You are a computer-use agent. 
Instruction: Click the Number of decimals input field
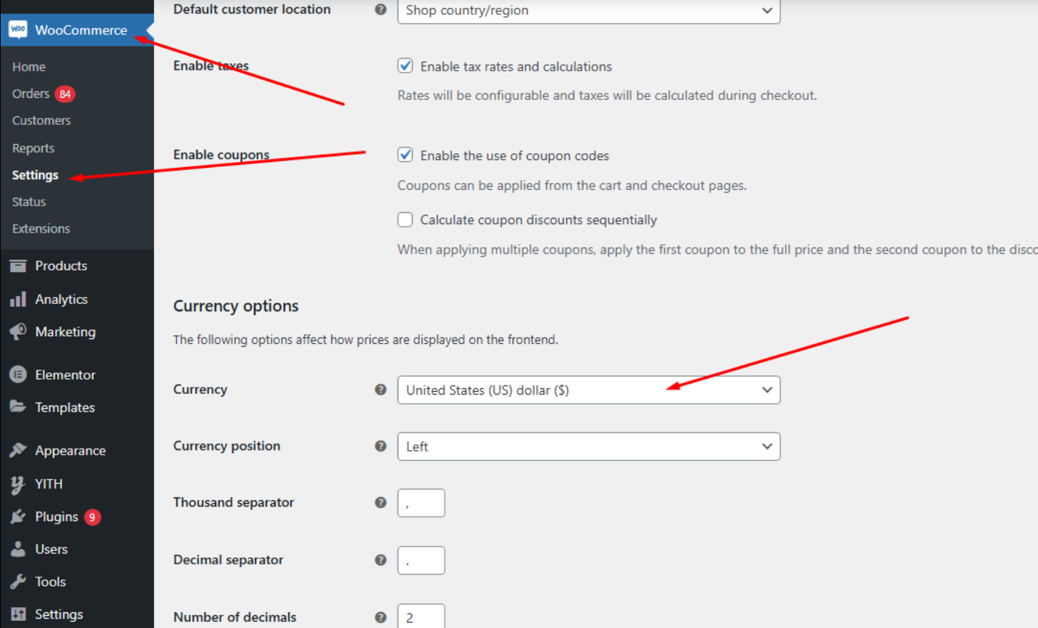tap(421, 617)
